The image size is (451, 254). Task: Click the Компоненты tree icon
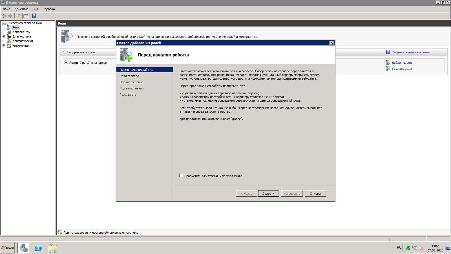pyautogui.click(x=9, y=32)
